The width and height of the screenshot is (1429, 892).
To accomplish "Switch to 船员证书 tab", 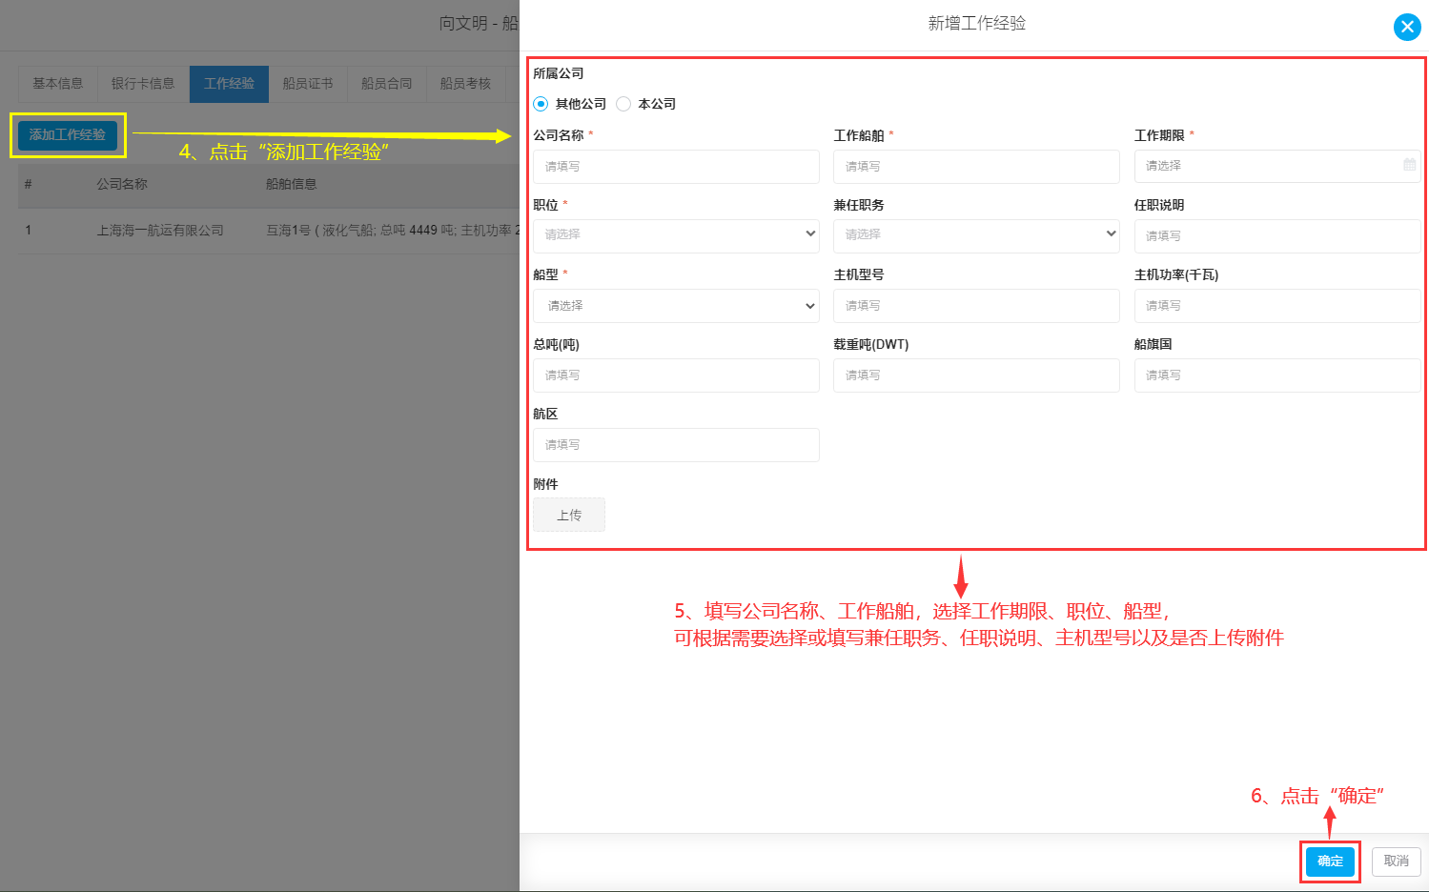I will coord(308,84).
